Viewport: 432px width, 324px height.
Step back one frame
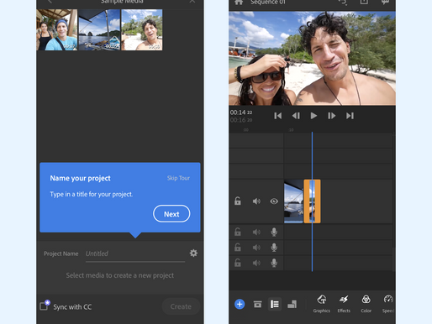[296, 116]
